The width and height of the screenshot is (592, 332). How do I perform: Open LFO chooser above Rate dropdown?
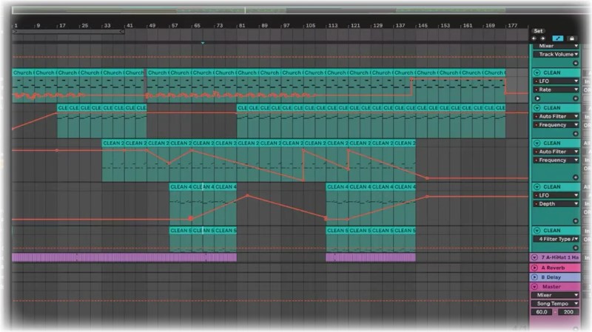[556, 81]
